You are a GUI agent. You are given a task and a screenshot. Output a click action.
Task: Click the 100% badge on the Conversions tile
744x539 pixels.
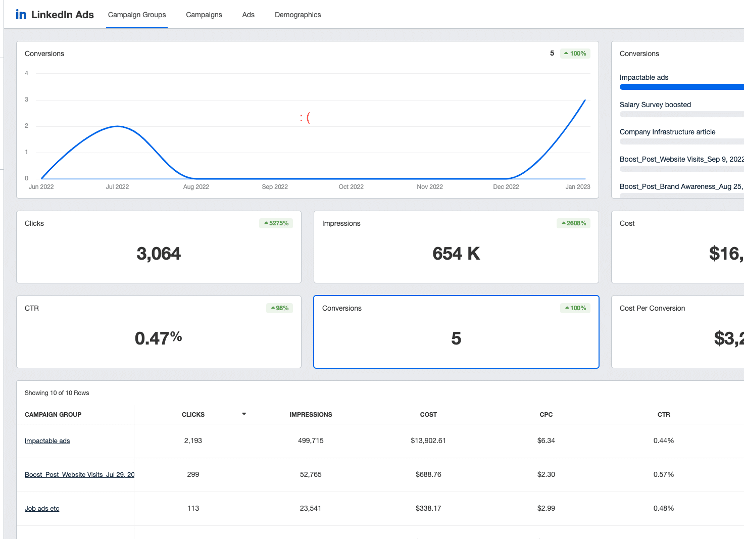point(575,308)
